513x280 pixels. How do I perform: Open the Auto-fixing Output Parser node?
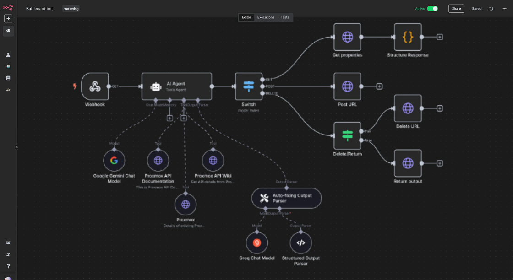[x=287, y=198]
